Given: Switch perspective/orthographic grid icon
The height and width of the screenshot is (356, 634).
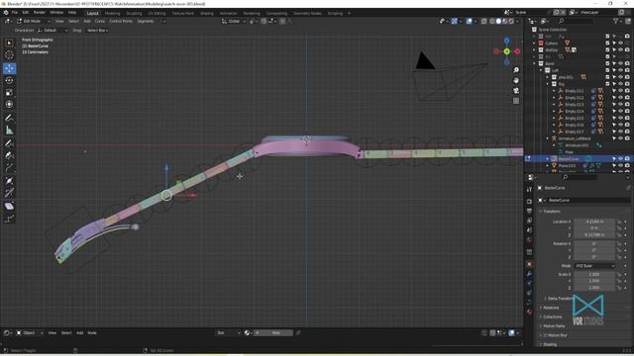Looking at the screenshot, I should point(516,101).
